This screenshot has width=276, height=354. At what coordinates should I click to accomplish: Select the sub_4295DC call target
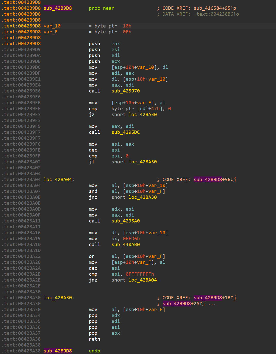pyautogui.click(x=126, y=132)
